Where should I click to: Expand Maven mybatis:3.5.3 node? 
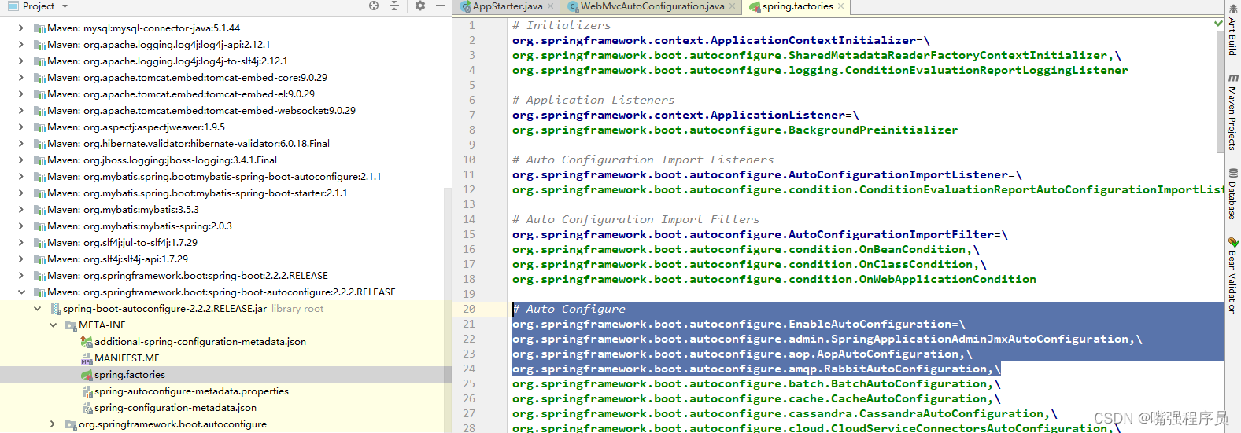click(x=21, y=209)
